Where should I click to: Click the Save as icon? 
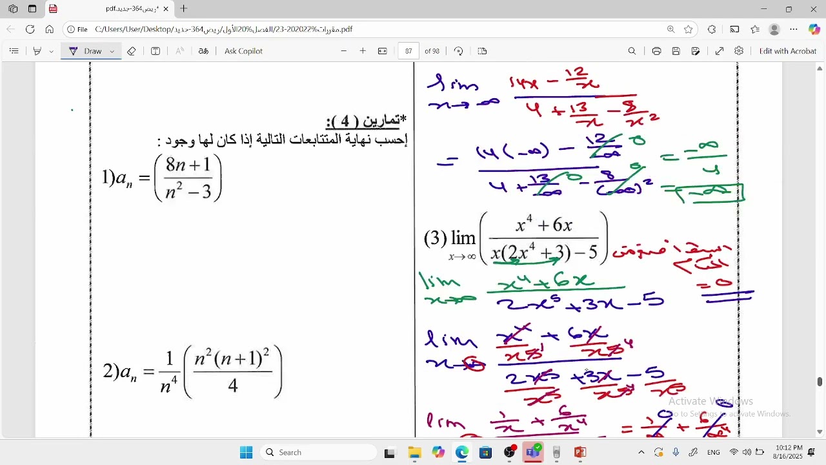[x=696, y=51]
